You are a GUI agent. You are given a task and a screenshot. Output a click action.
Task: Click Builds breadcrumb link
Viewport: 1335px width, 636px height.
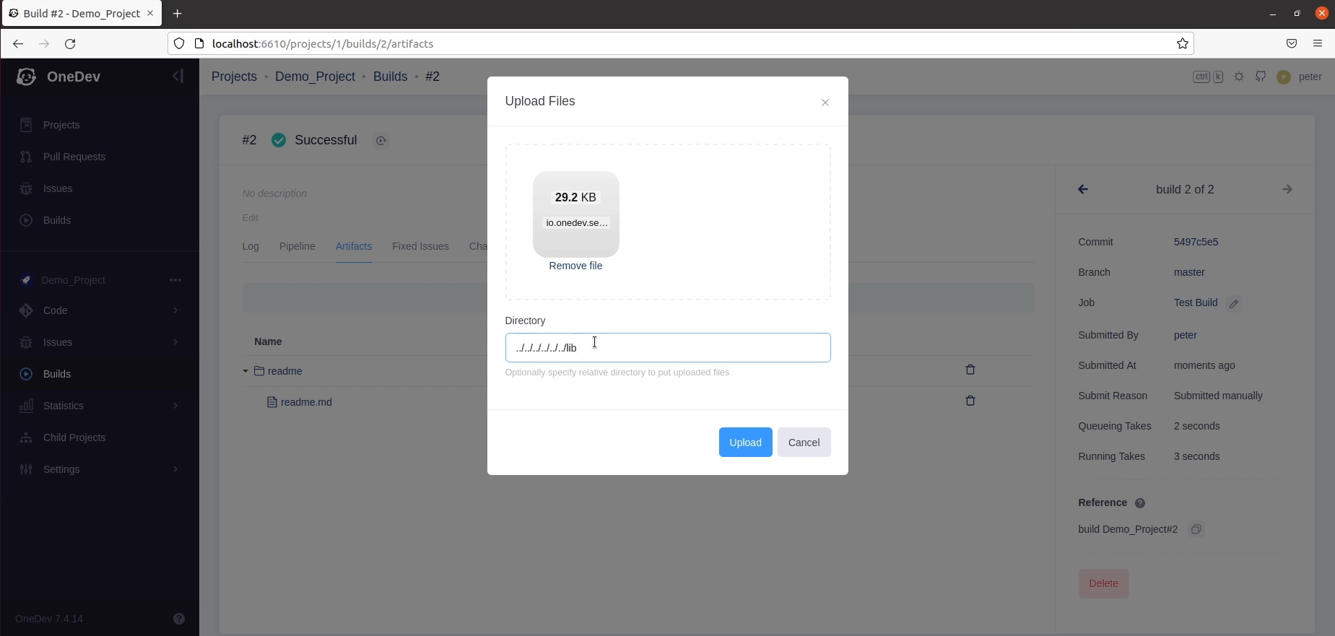[x=391, y=77]
